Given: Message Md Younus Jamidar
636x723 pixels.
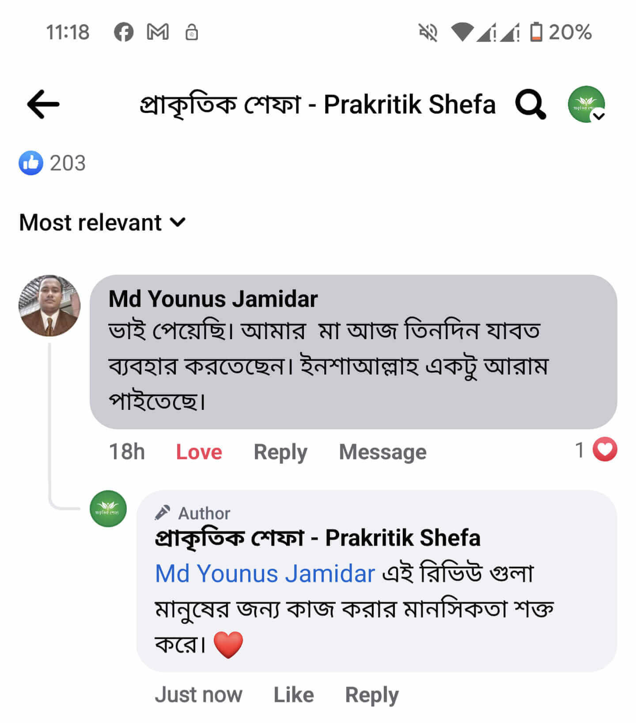Looking at the screenshot, I should coord(382,452).
